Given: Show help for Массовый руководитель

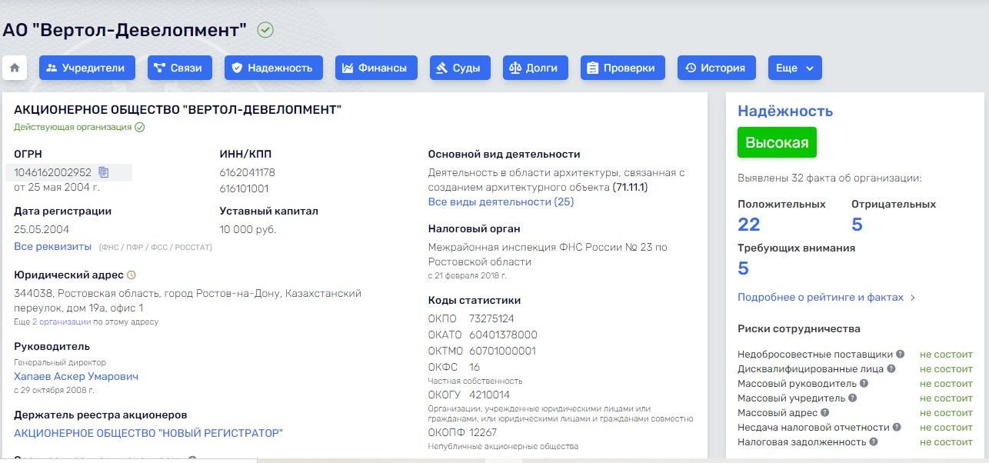Looking at the screenshot, I should [x=864, y=384].
